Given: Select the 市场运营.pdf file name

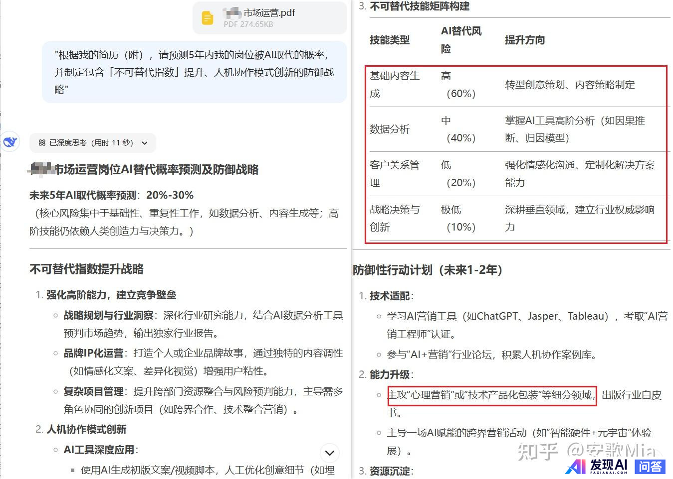Looking at the screenshot, I should click(x=269, y=13).
